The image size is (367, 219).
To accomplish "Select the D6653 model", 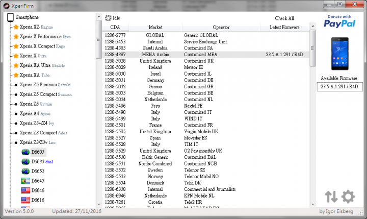I will (38, 171).
